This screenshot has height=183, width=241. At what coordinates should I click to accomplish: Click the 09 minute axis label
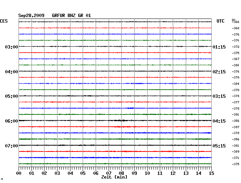[x=134, y=173]
